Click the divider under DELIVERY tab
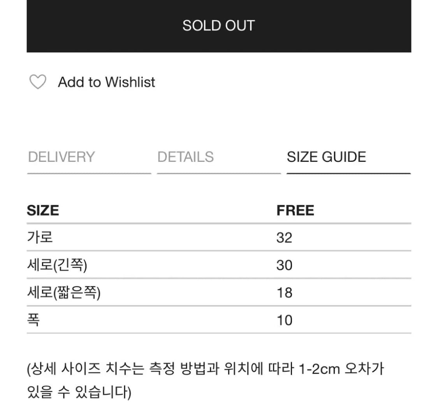Viewport: 438px width, 407px height. pyautogui.click(x=89, y=172)
